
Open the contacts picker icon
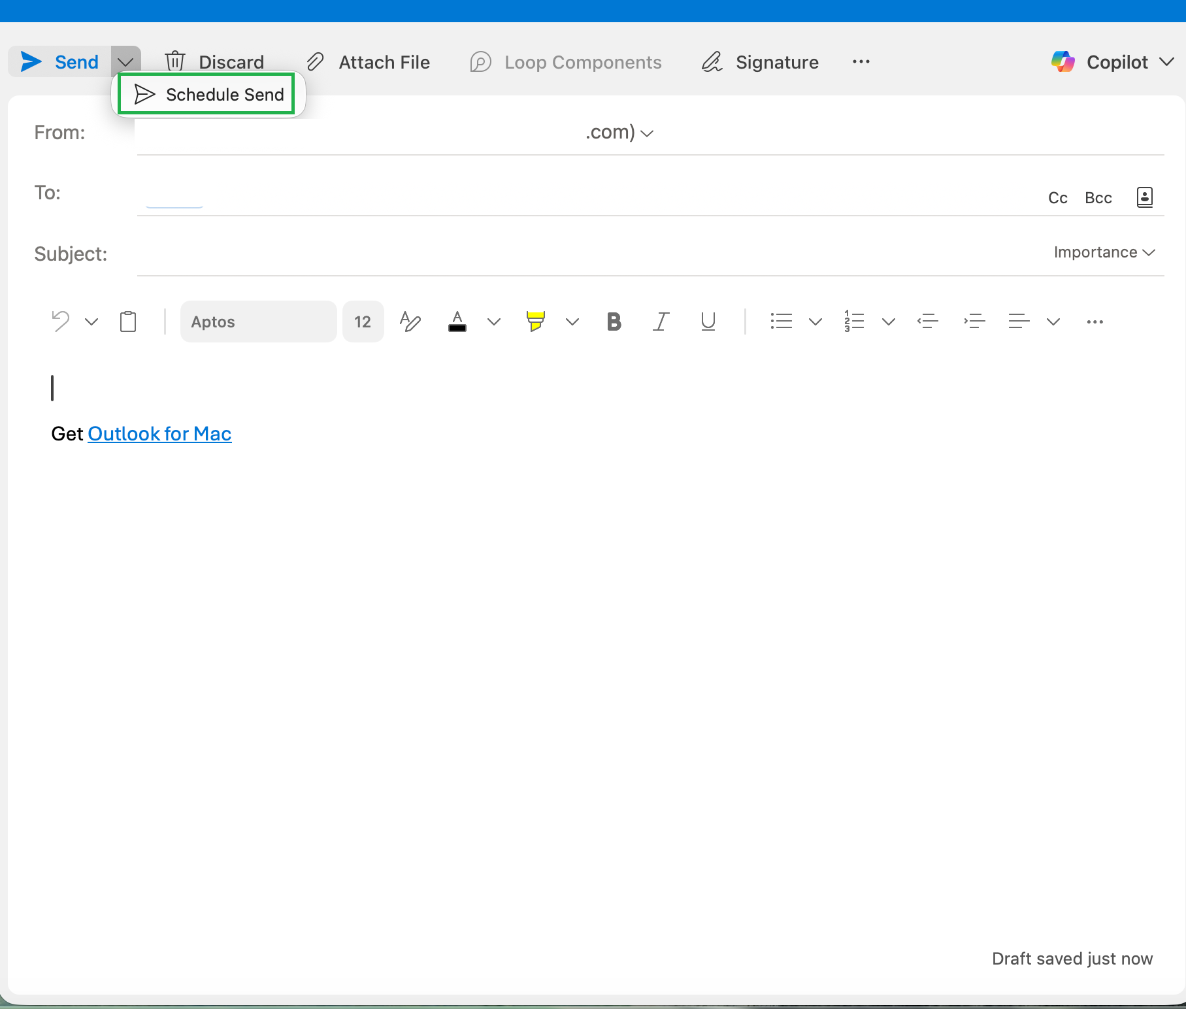[1145, 197]
